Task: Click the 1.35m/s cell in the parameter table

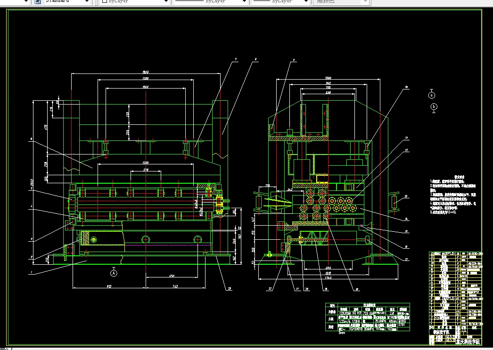Action: pyautogui.click(x=343, y=321)
